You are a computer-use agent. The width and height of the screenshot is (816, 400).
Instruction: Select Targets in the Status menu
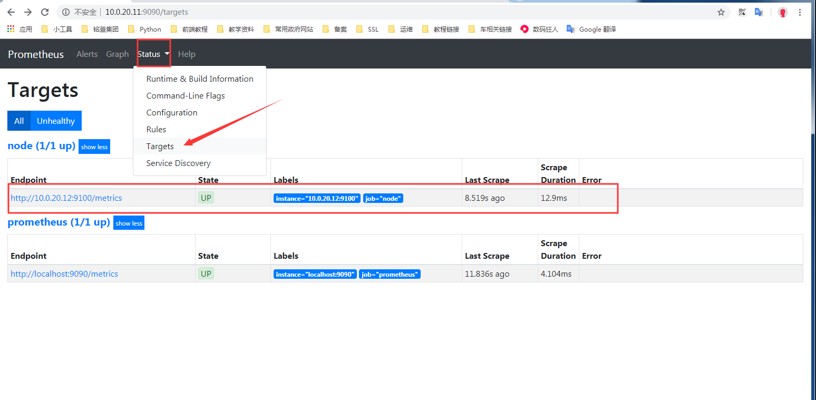[200, 146]
